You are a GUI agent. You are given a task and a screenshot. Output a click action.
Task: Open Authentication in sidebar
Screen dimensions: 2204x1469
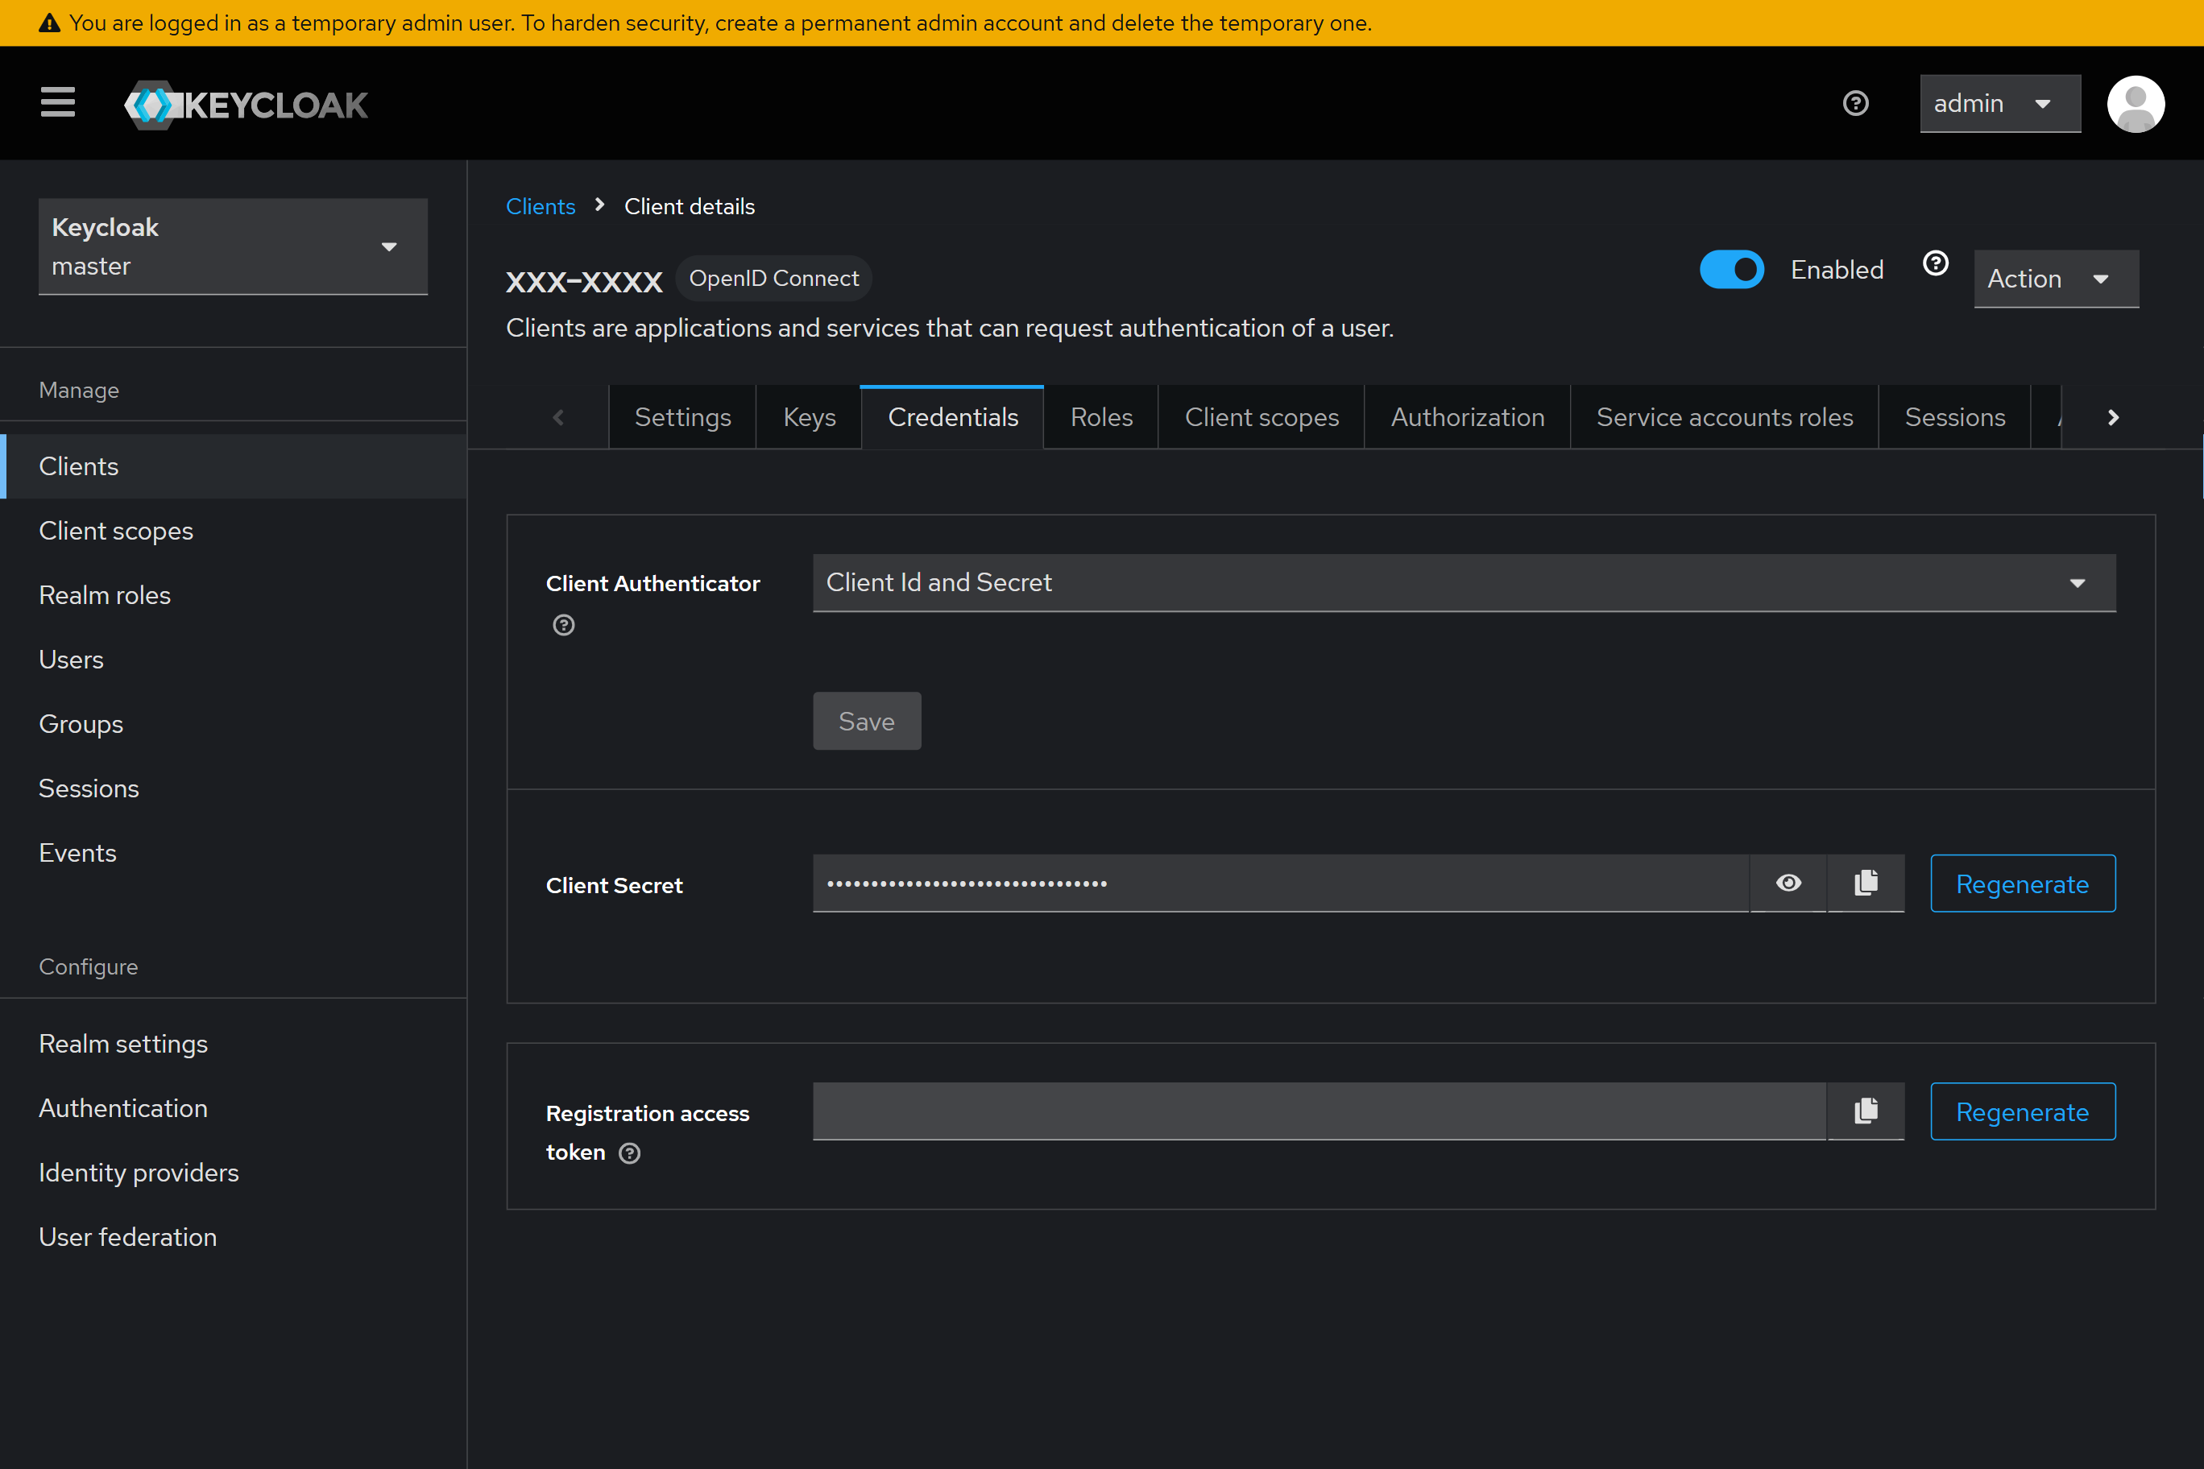(x=234, y=1108)
